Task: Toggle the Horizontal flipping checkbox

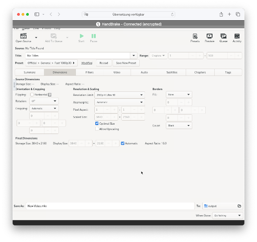Action: (32, 95)
